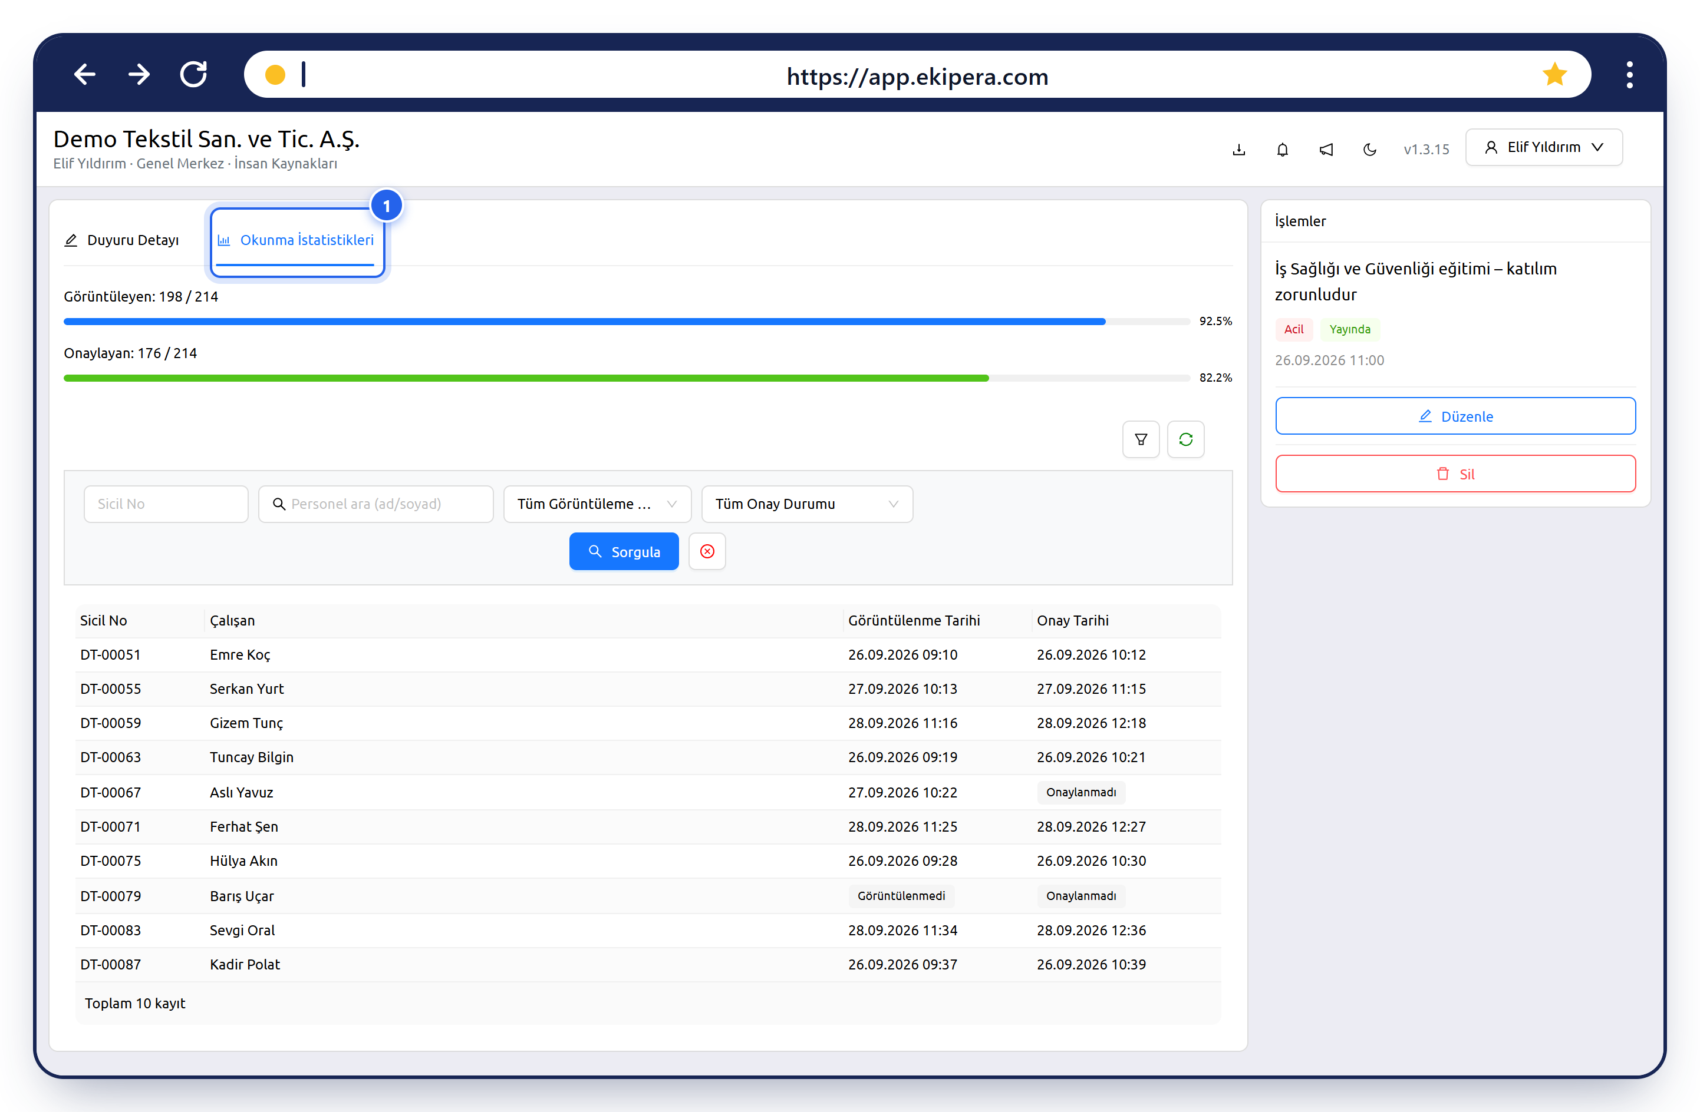Focus the Personel ara search field

pos(375,504)
